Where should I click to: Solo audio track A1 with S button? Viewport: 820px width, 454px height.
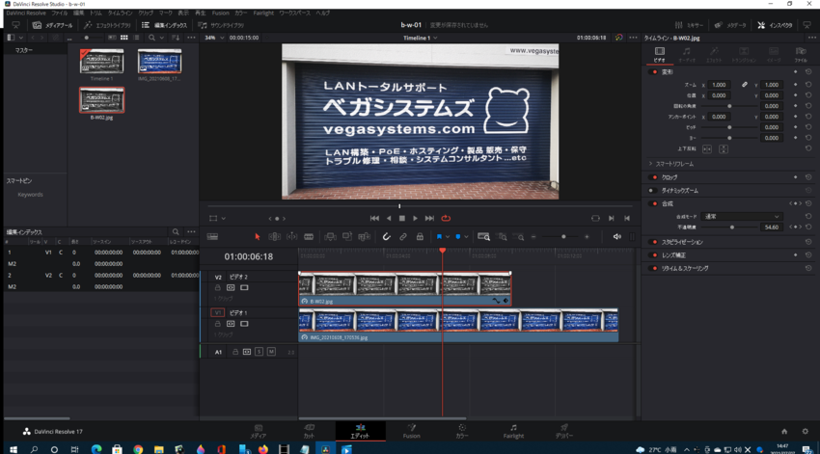tap(259, 352)
